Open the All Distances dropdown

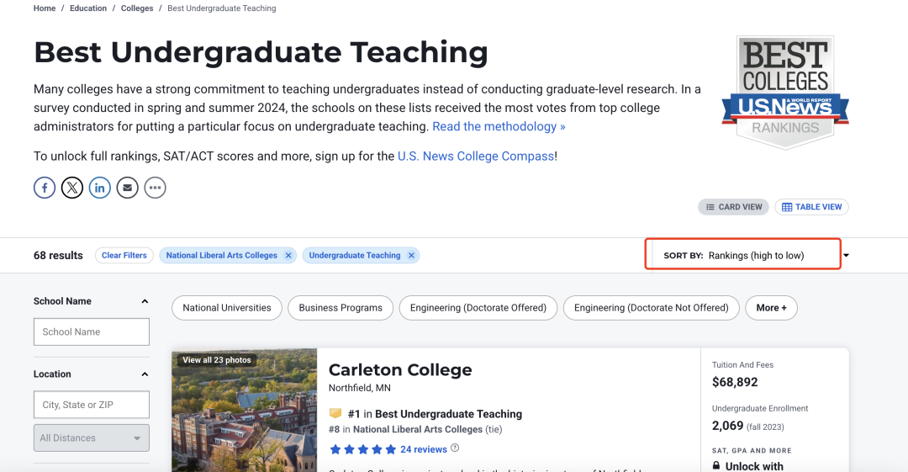click(x=92, y=438)
